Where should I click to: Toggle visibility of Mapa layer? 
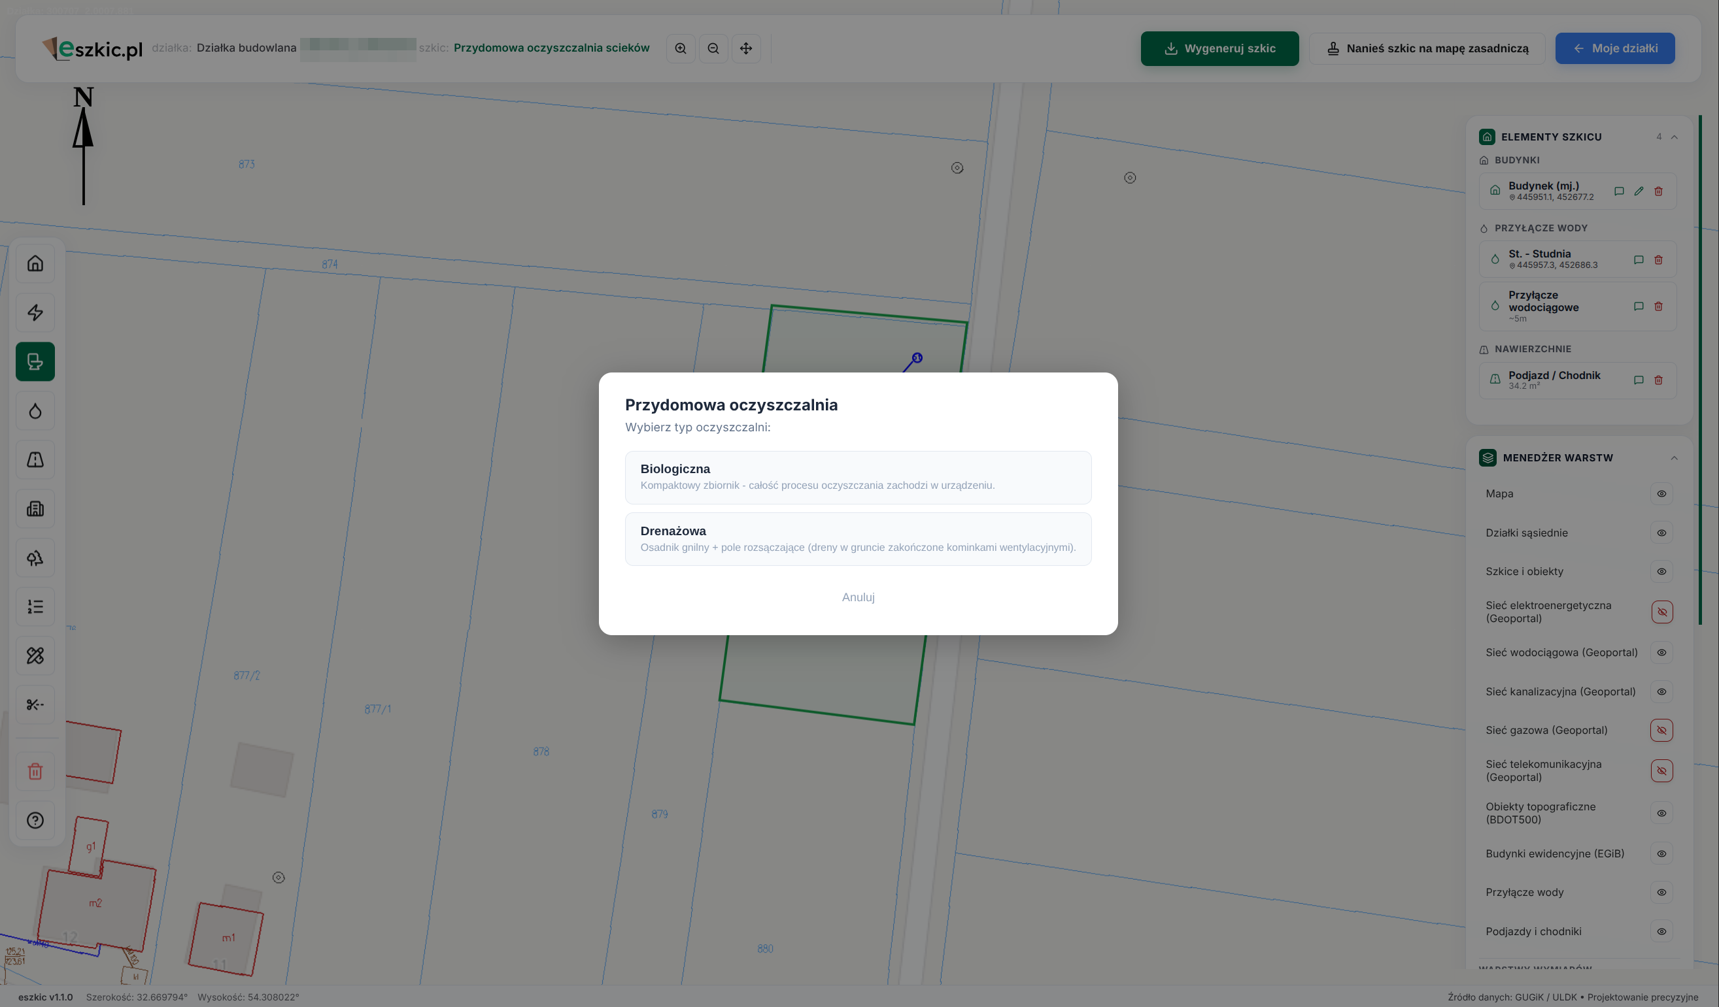coord(1661,493)
